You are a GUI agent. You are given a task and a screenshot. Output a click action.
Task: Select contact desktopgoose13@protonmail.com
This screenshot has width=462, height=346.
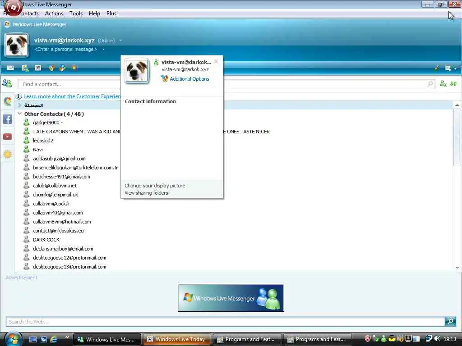tap(69, 267)
